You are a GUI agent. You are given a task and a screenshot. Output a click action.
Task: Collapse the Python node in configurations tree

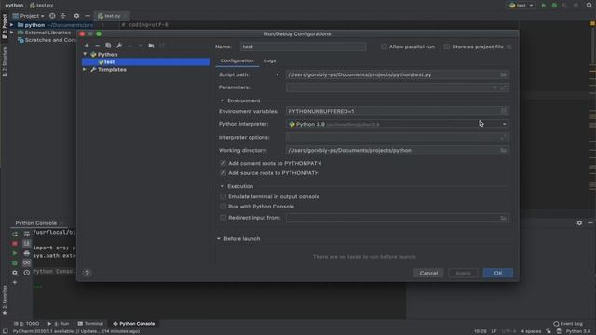click(85, 54)
